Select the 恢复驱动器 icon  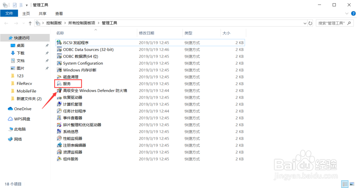pos(59,97)
